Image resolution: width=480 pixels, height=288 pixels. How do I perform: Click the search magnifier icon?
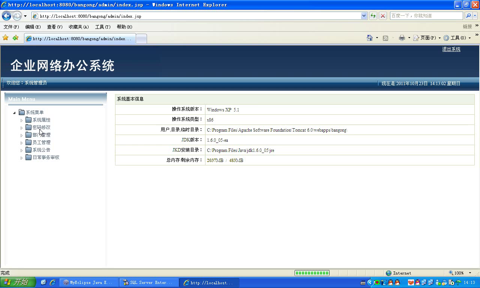point(468,16)
